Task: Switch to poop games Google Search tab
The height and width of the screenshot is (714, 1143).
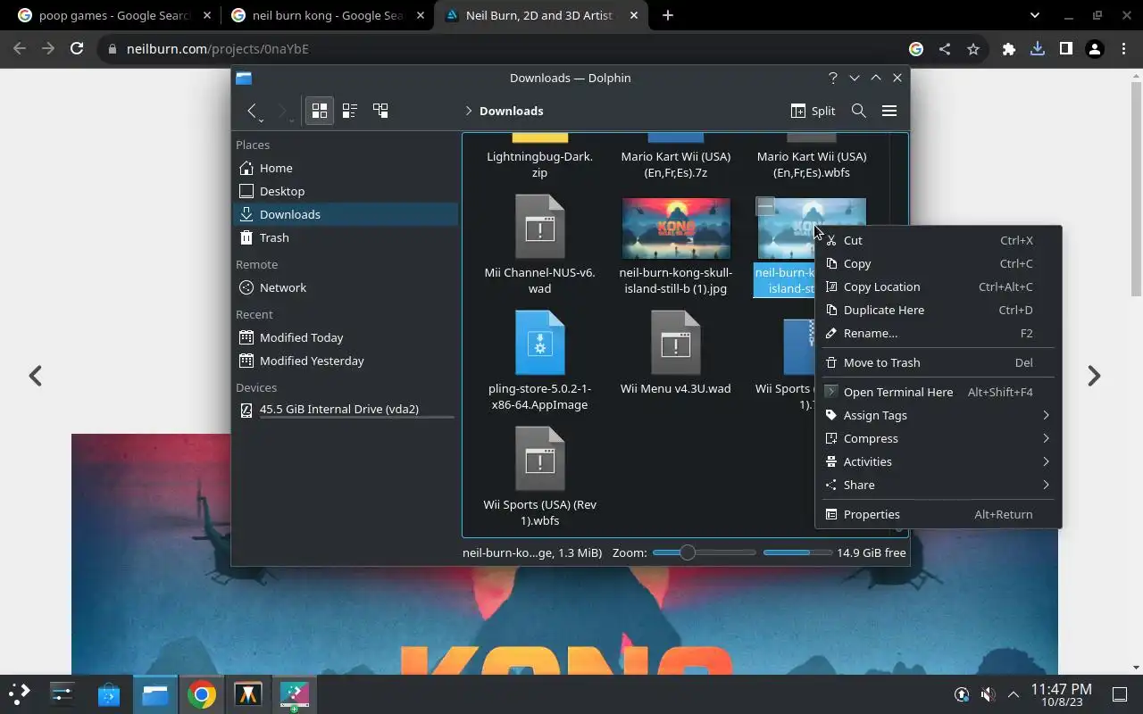Action: [x=114, y=15]
